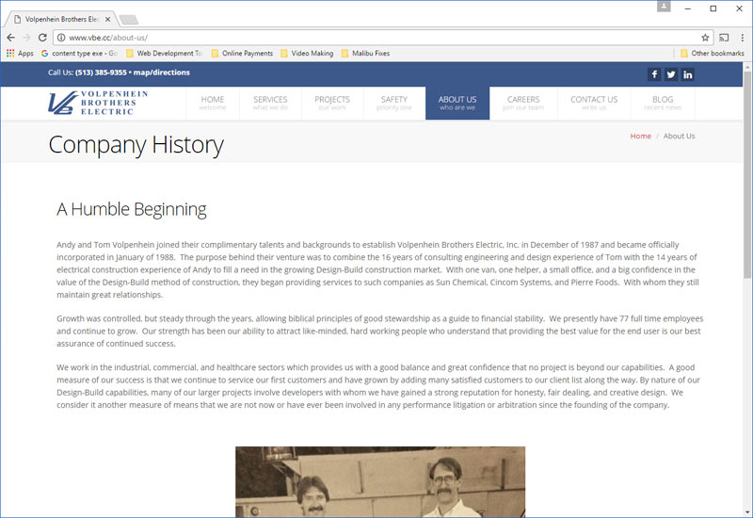
Task: Open the LinkedIn icon in header
Action: [688, 74]
